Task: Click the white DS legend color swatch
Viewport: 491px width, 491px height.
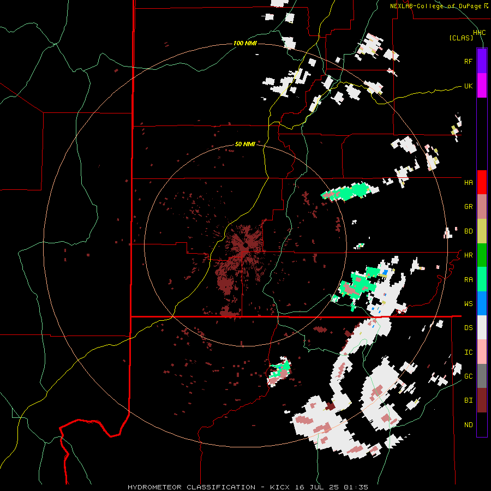Action: pos(482,327)
